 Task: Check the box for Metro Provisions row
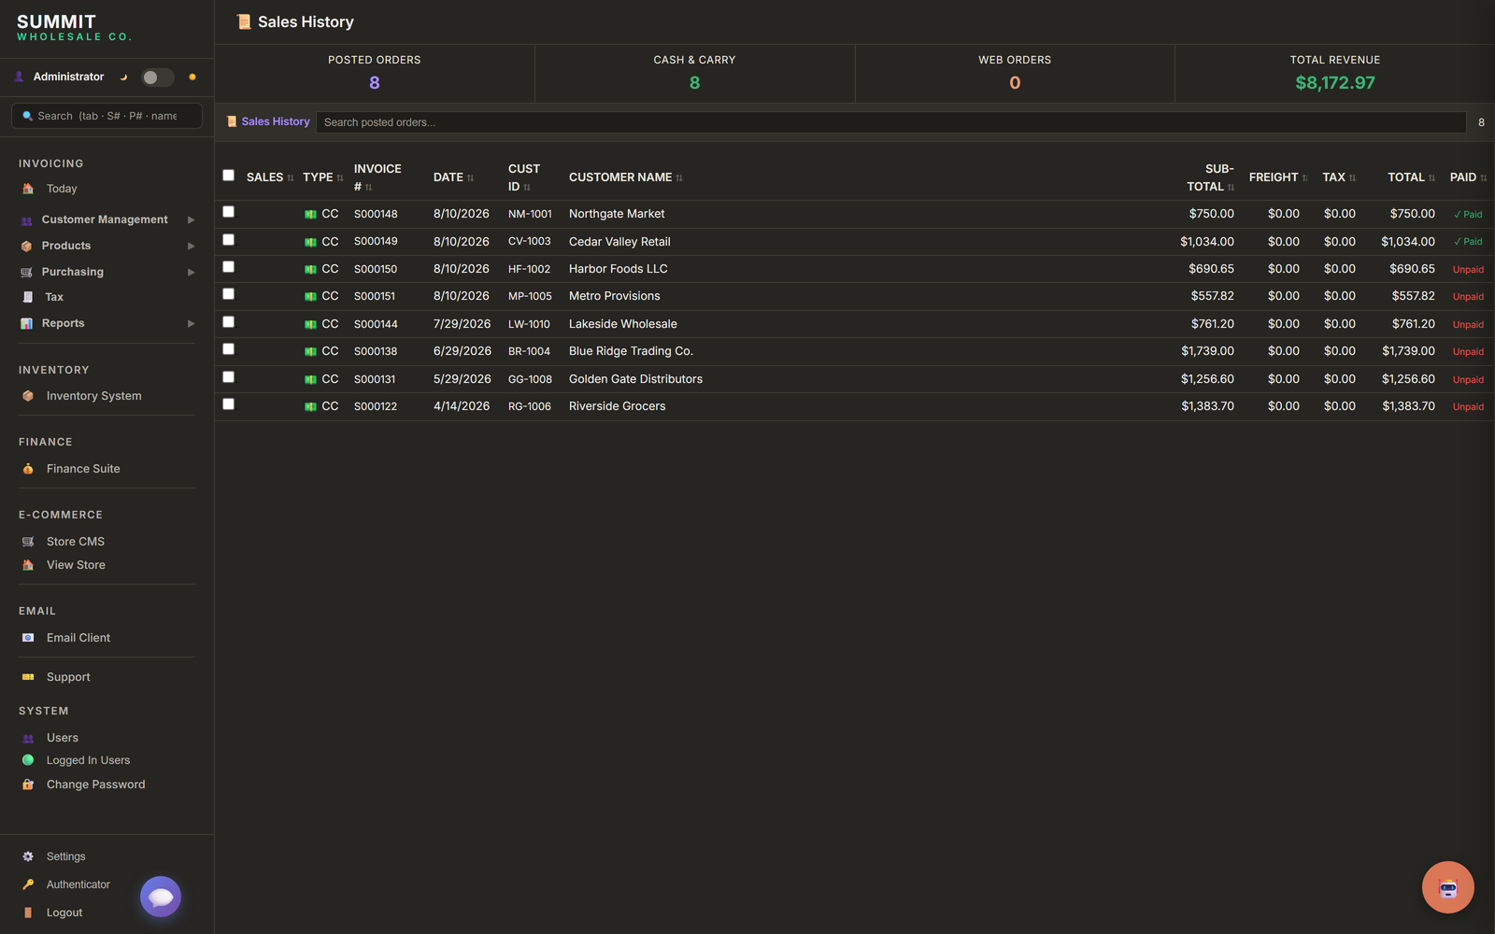pyautogui.click(x=228, y=294)
